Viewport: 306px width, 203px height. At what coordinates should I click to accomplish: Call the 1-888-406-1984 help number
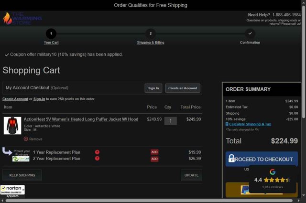point(286,15)
